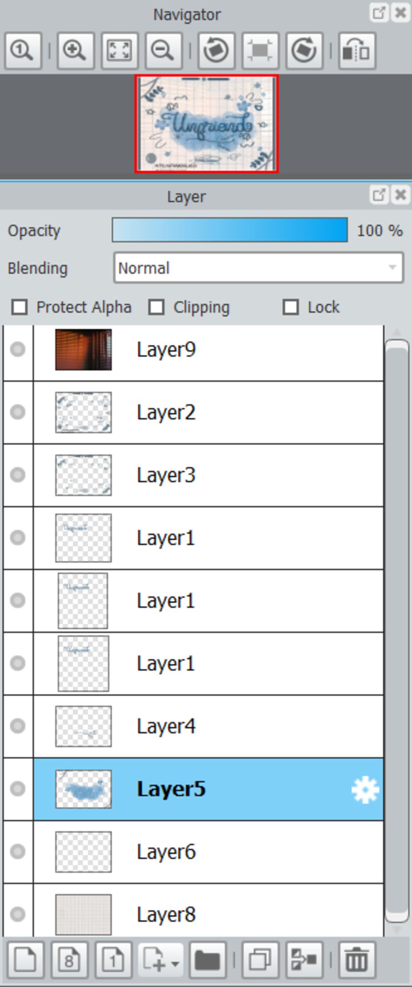Zoom in using Navigator magnifier plus
The height and width of the screenshot is (987, 412).
[x=76, y=51]
